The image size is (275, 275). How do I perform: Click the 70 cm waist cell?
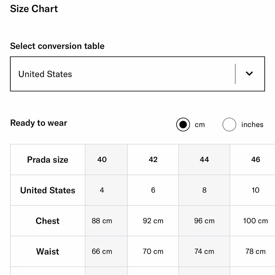153,252
